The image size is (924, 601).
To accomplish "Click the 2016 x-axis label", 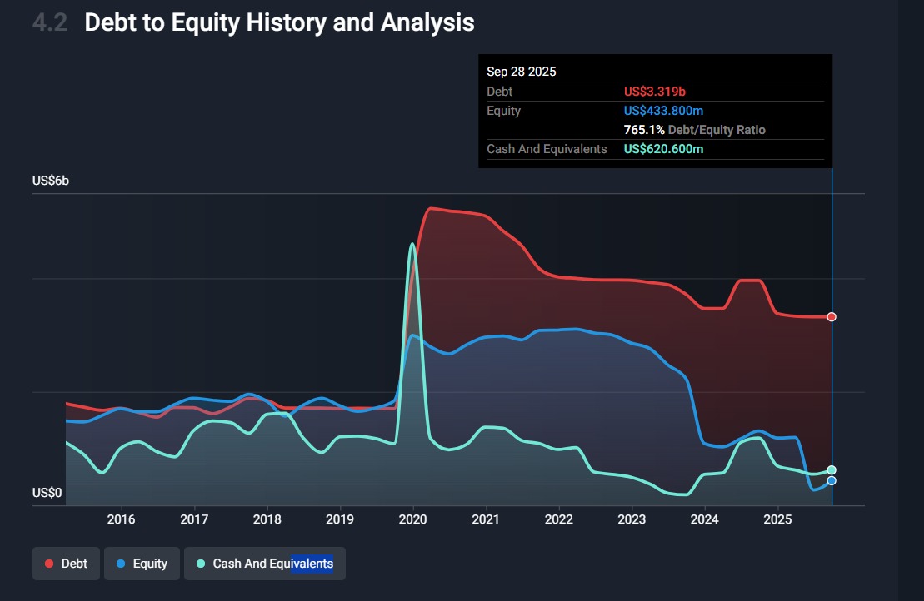I will tap(121, 519).
